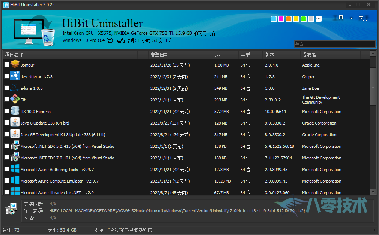Click the dev-sidecar app icon
Viewport: 379px width, 235px height.
click(15, 76)
